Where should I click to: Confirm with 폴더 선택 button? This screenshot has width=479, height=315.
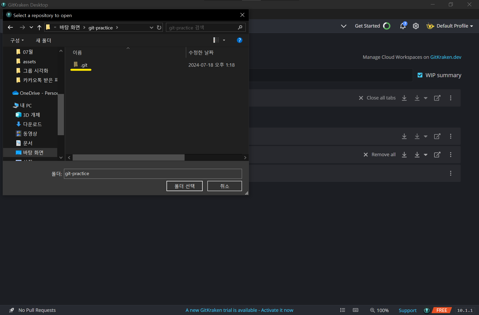185,186
